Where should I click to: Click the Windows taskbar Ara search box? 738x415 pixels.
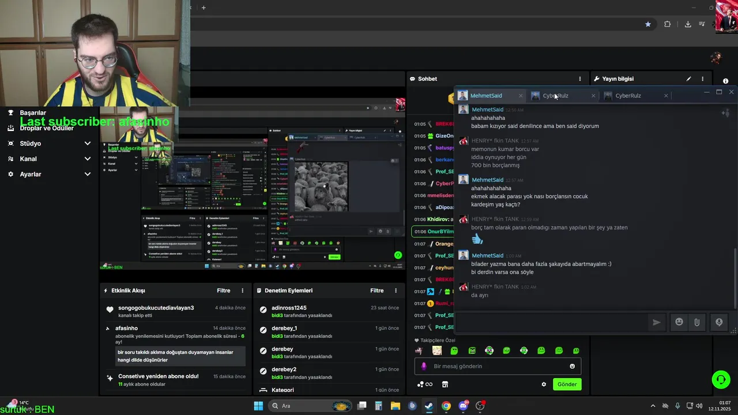click(311, 406)
